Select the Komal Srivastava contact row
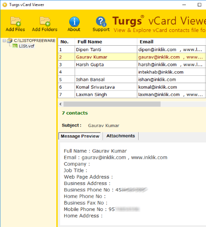 (132, 87)
